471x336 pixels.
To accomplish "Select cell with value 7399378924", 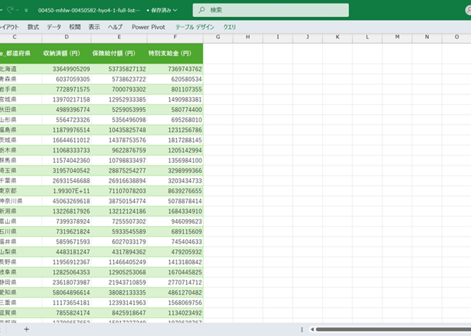I will (67, 221).
